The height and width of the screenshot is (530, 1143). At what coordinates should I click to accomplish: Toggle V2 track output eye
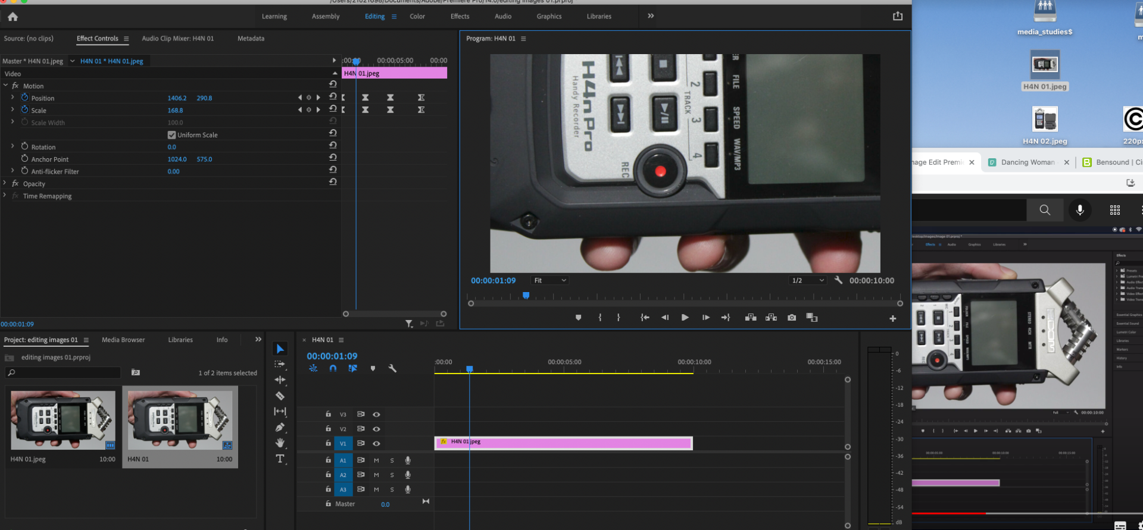click(376, 429)
